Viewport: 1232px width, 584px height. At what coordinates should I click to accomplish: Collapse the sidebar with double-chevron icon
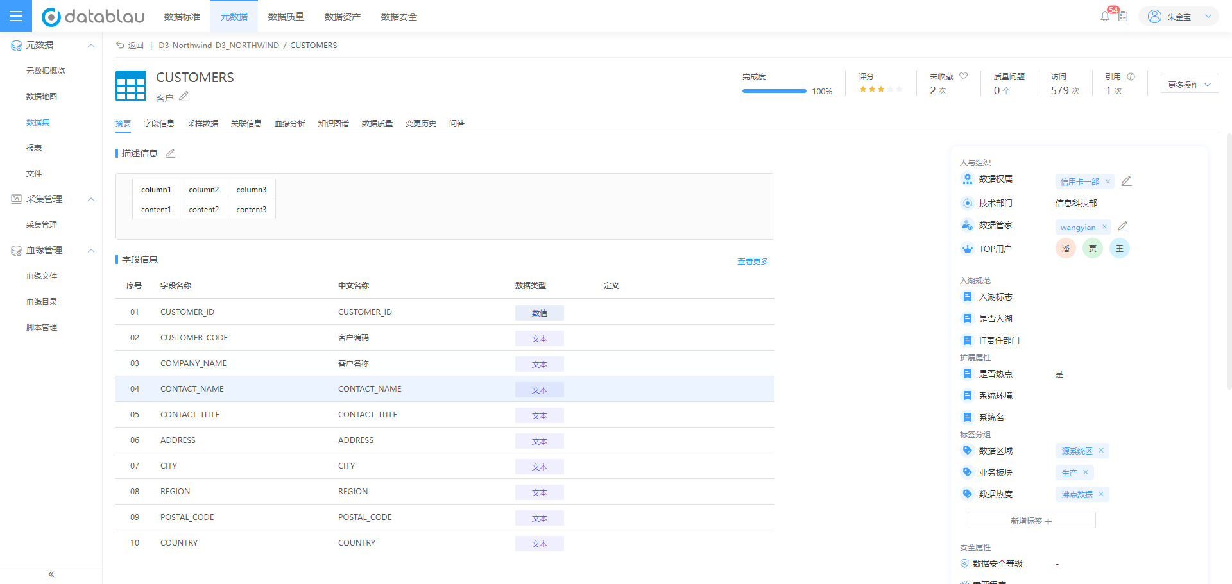51,574
